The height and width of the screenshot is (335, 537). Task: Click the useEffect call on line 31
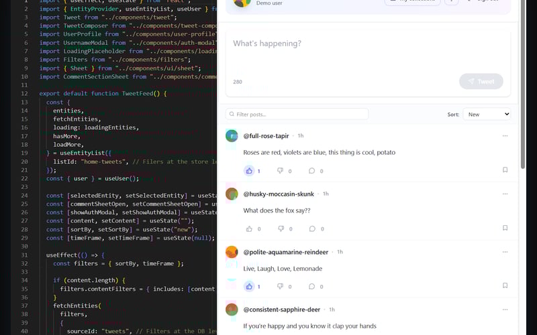pos(62,255)
